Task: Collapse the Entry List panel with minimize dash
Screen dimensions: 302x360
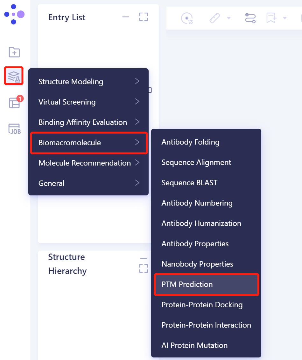Action: tap(125, 17)
